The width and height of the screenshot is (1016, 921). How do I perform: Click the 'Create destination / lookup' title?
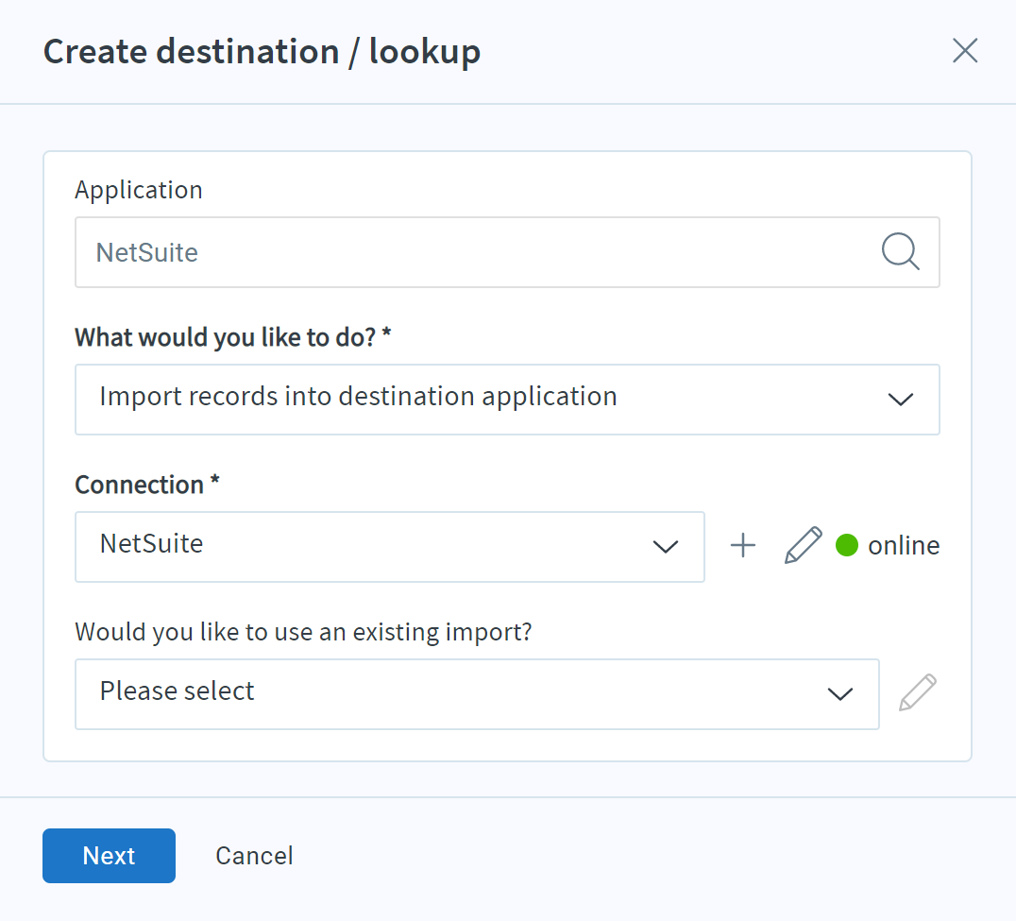tap(262, 51)
